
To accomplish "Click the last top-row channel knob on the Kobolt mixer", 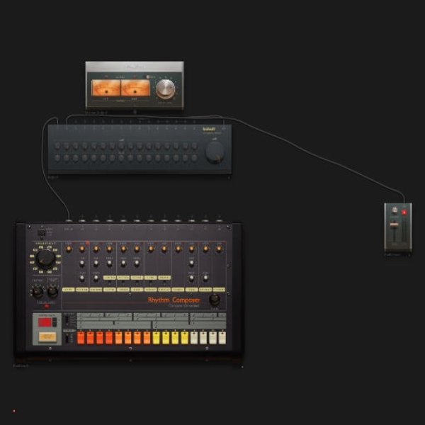I will point(194,146).
